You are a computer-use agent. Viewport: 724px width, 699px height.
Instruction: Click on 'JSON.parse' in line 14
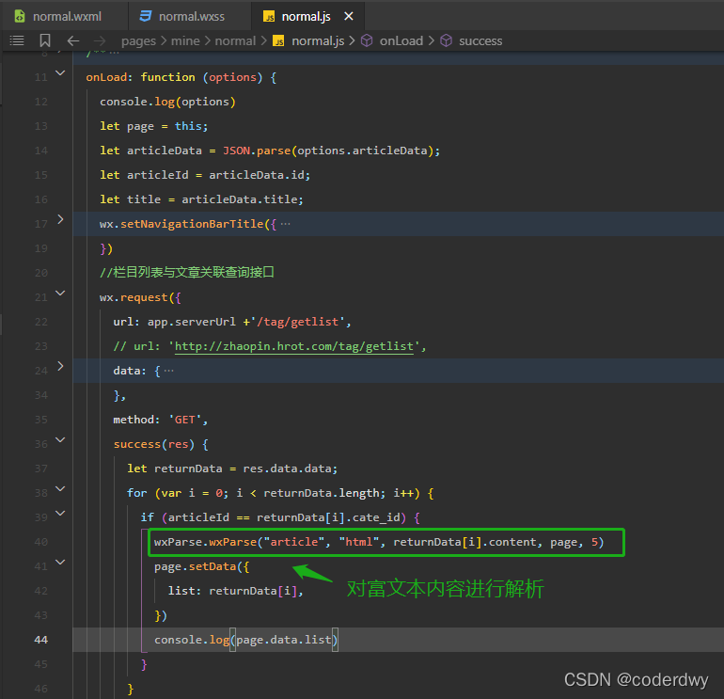click(257, 151)
